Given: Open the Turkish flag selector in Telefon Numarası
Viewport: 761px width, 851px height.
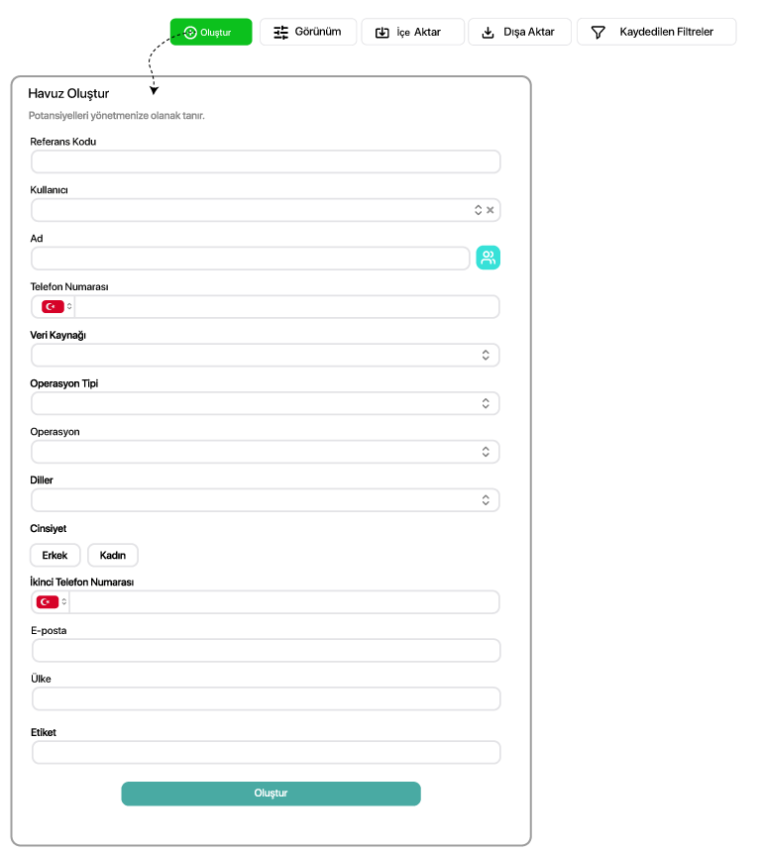Looking at the screenshot, I should point(56,307).
